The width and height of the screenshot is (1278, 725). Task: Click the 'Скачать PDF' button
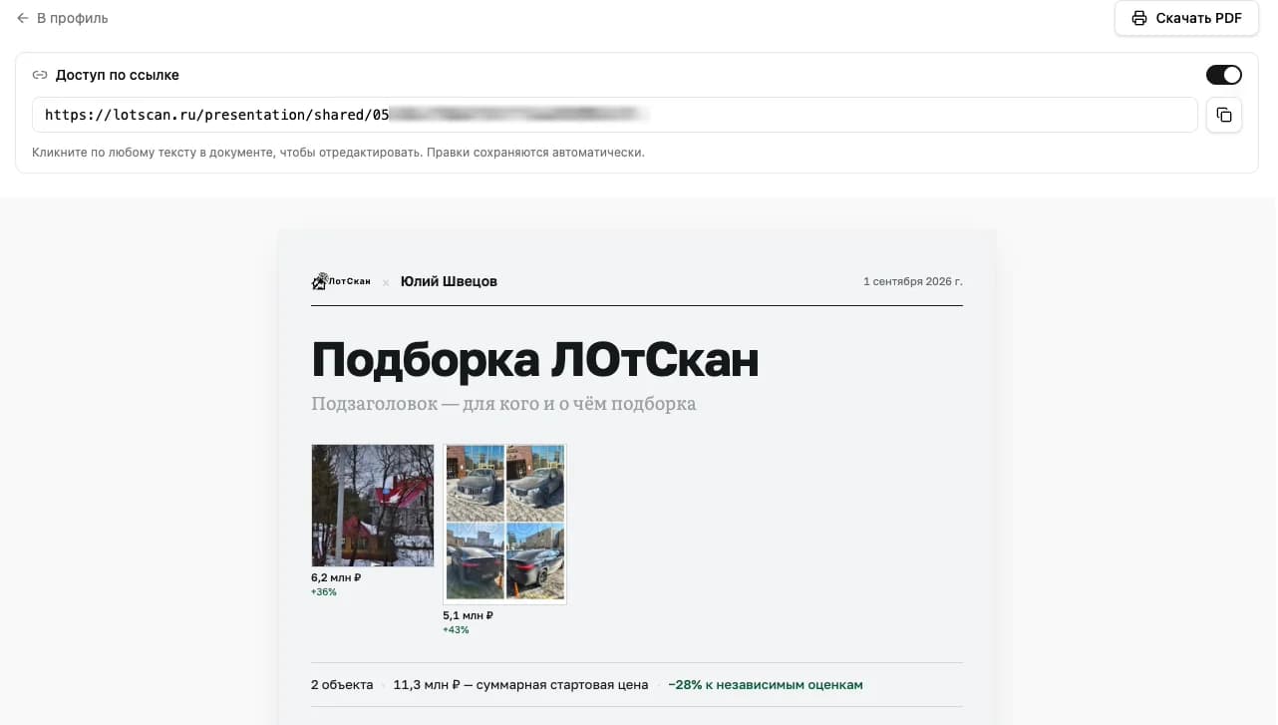(x=1186, y=18)
